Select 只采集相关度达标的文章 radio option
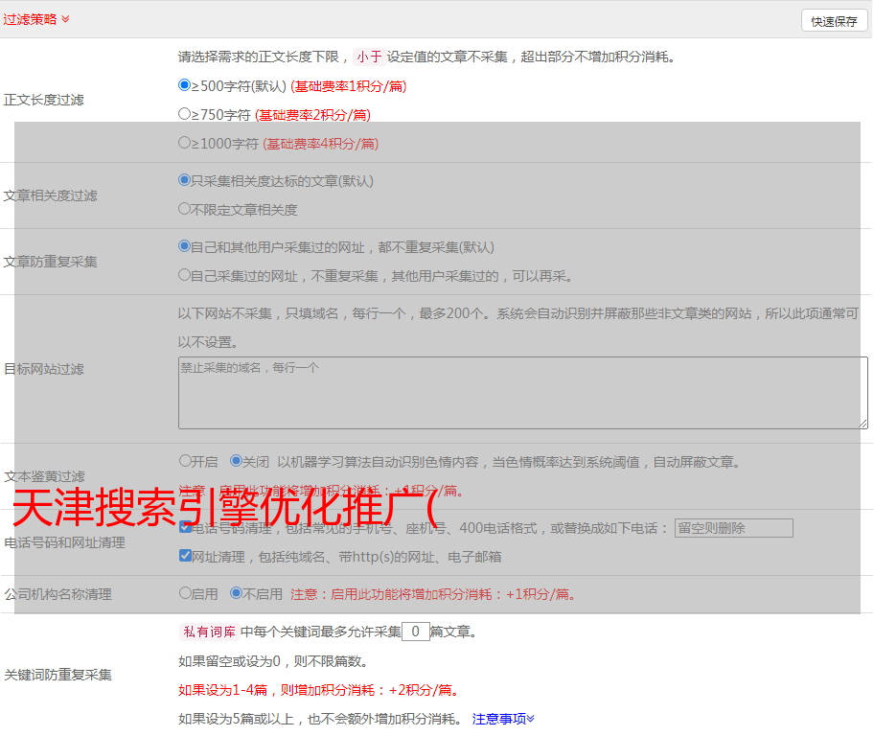Image resolution: width=874 pixels, height=736 pixels. pos(185,180)
